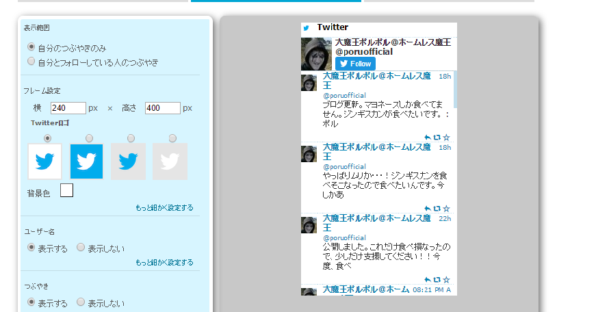This screenshot has width=596, height=312.
Task: Select 表示しない for つぶやき
Action: click(81, 302)
